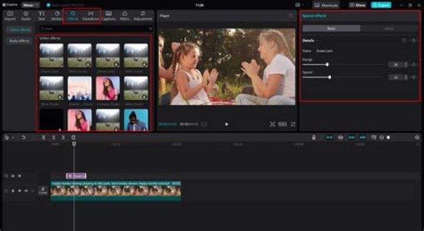This screenshot has height=231, width=424.
Task: Click the voiceover microphone icon
Action: (x=314, y=138)
